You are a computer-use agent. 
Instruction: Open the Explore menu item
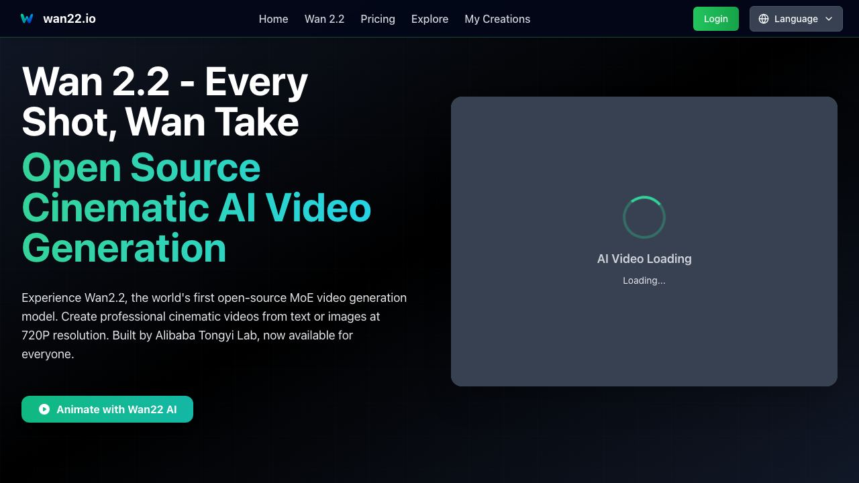pos(429,19)
